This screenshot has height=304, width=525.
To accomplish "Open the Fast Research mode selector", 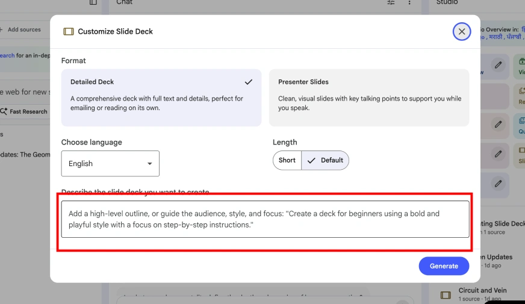I will 24,111.
